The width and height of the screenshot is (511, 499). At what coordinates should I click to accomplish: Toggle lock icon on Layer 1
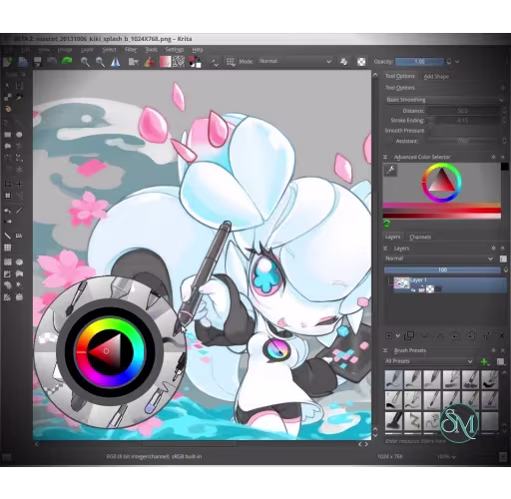point(421,289)
